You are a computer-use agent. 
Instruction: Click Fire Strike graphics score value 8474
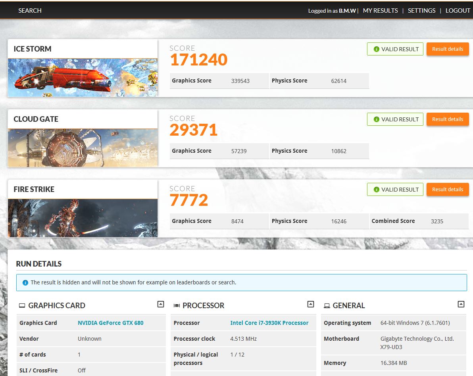[237, 221]
